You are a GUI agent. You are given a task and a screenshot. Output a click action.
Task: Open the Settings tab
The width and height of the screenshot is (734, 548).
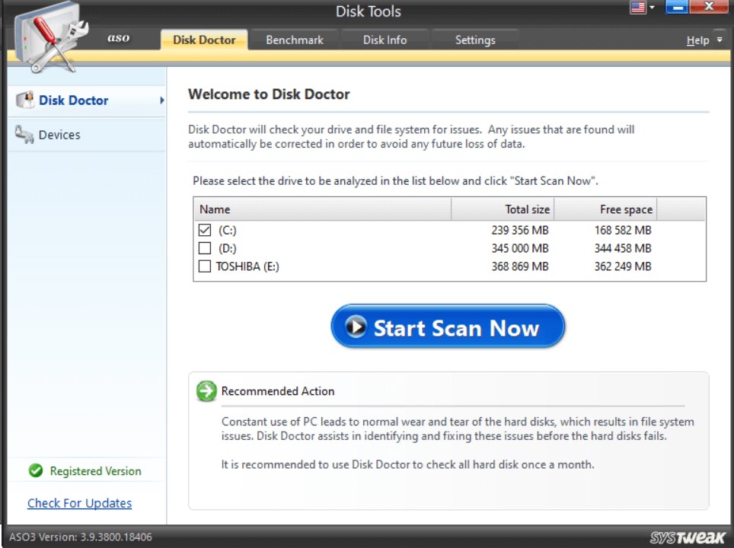(474, 40)
